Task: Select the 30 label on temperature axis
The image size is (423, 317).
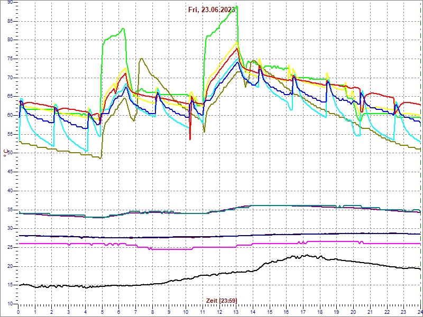Action: pos(10,229)
